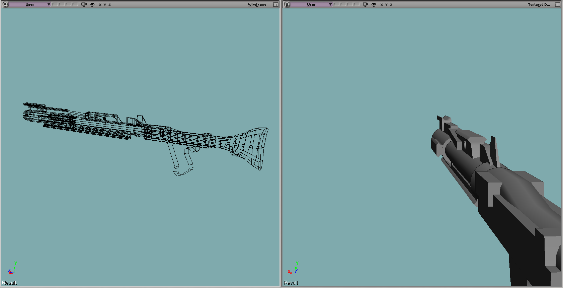Open camera options menu in viewport A

tap(84, 5)
